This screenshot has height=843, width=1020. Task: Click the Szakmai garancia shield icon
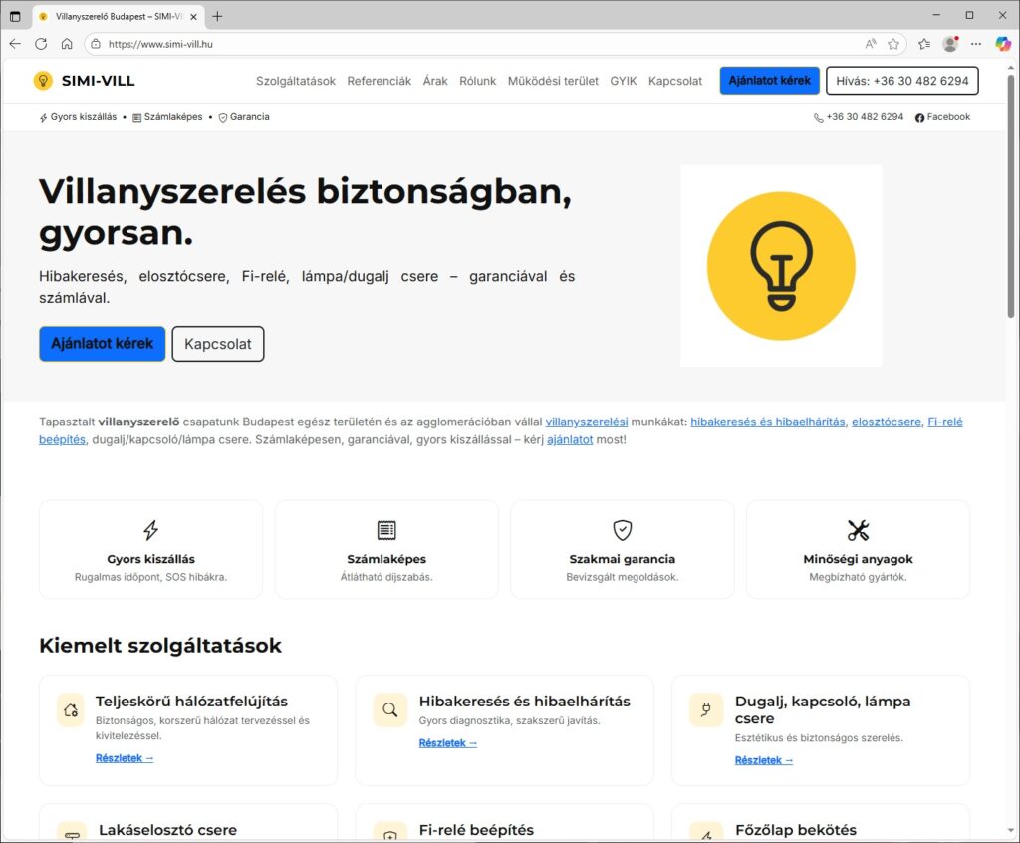point(623,530)
